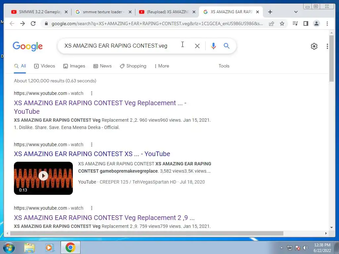Screen dimensions: 339x254
Task: Play the 0:13 video thumbnail
Action: (x=43, y=178)
